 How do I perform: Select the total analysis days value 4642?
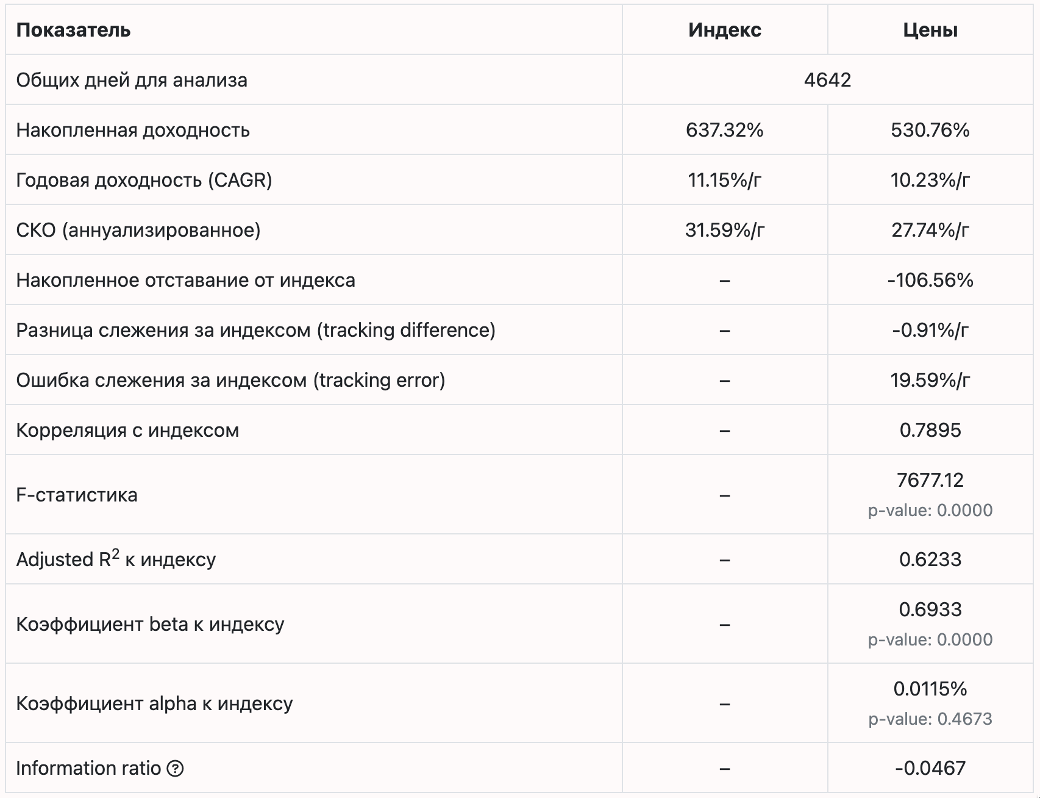(827, 80)
